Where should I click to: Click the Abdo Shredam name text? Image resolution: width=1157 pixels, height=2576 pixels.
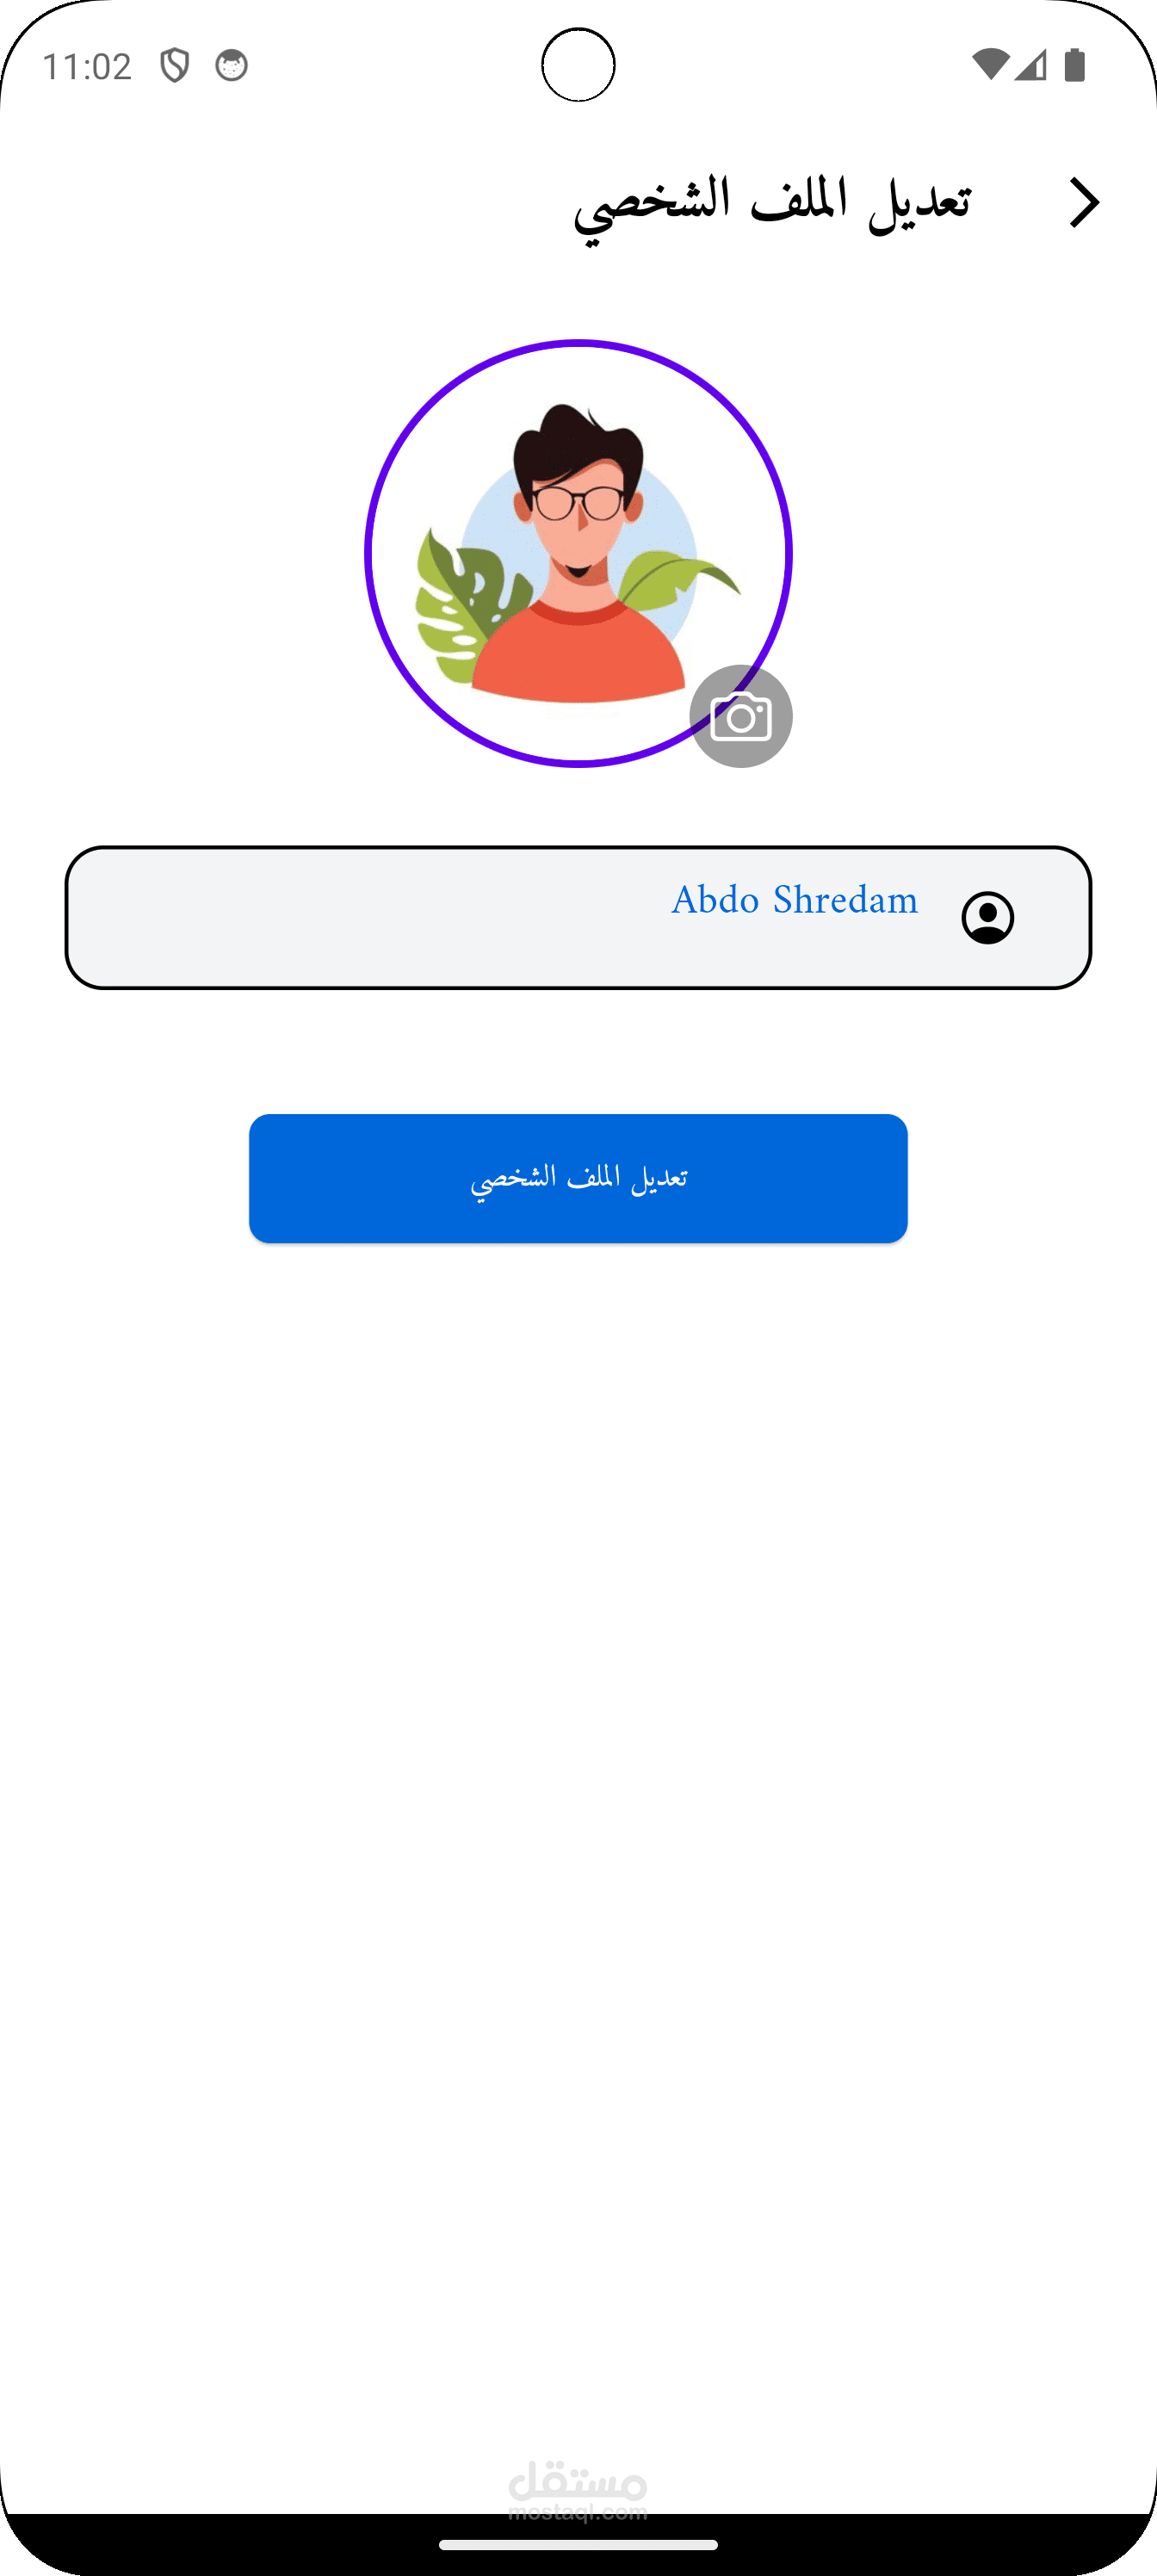click(794, 900)
